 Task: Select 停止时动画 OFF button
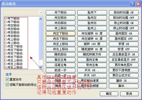tap(124, 28)
